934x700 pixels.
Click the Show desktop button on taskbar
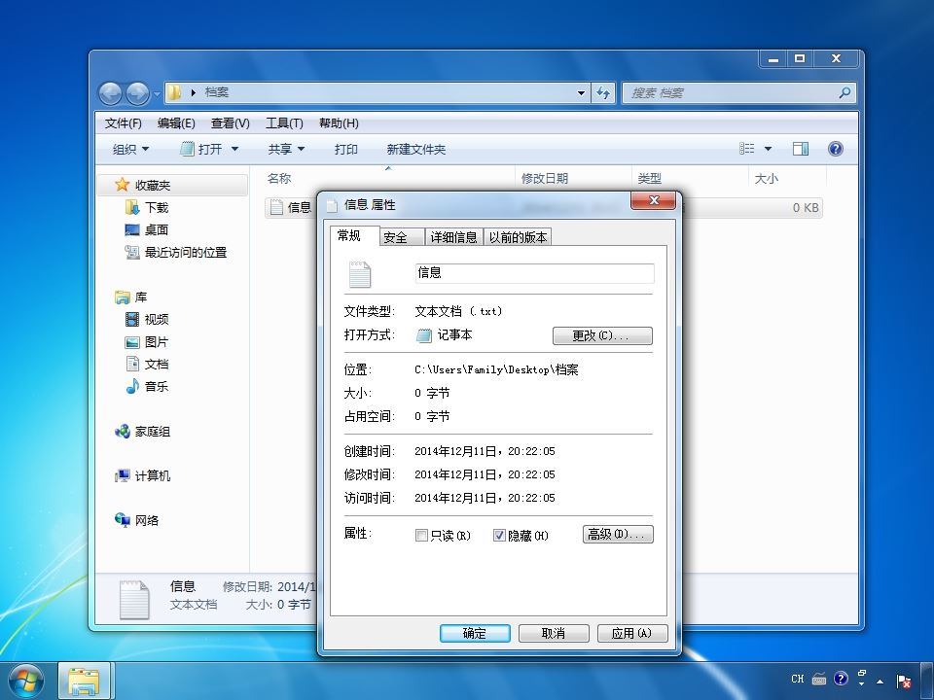(927, 681)
